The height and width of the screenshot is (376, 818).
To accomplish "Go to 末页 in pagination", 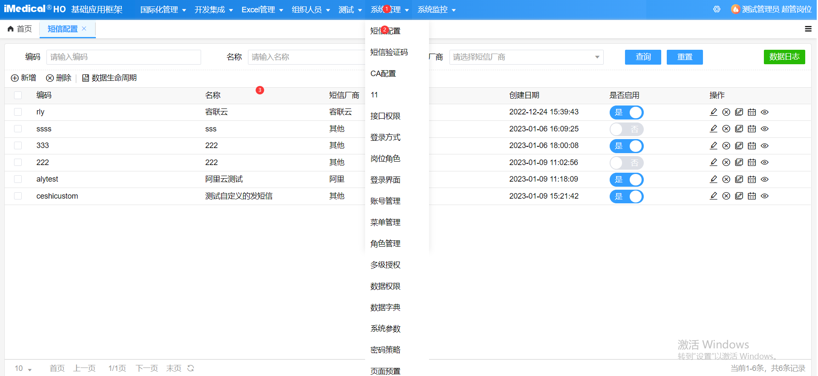I will (x=174, y=368).
